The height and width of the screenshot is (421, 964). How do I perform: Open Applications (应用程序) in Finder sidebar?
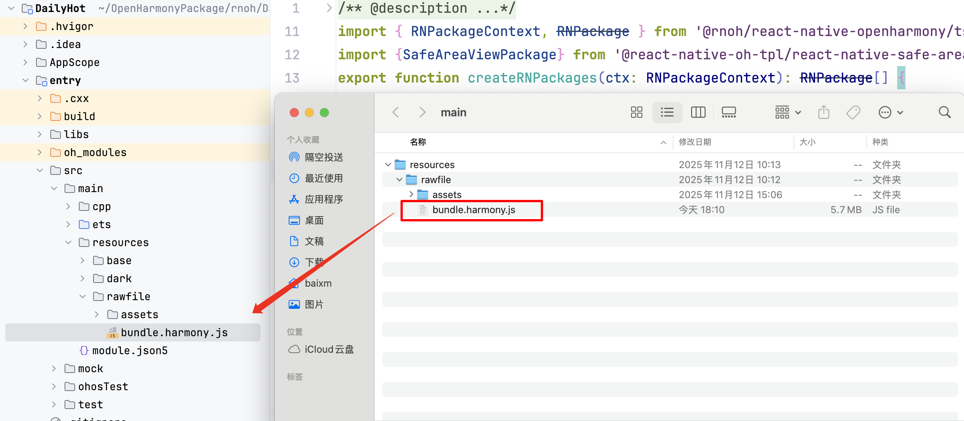point(323,199)
